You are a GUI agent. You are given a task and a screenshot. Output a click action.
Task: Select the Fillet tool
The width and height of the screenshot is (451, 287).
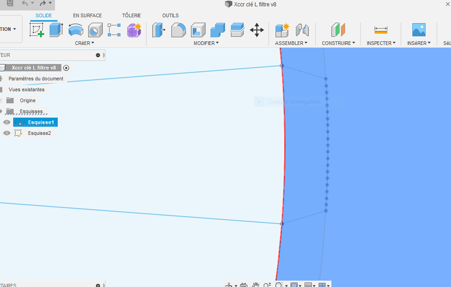click(x=178, y=30)
